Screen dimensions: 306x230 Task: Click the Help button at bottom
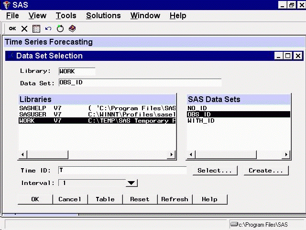click(210, 199)
